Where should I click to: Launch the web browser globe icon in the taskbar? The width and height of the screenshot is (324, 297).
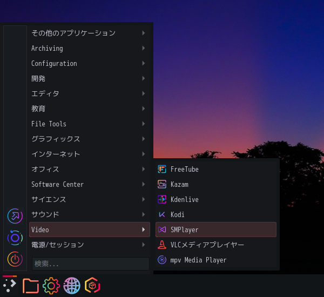[72, 286]
